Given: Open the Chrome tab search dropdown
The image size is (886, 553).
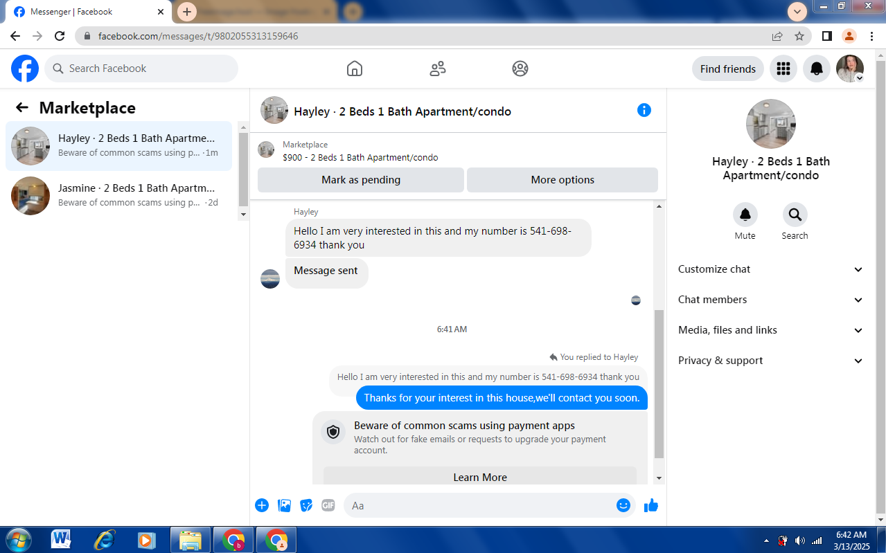Looking at the screenshot, I should coord(797,11).
